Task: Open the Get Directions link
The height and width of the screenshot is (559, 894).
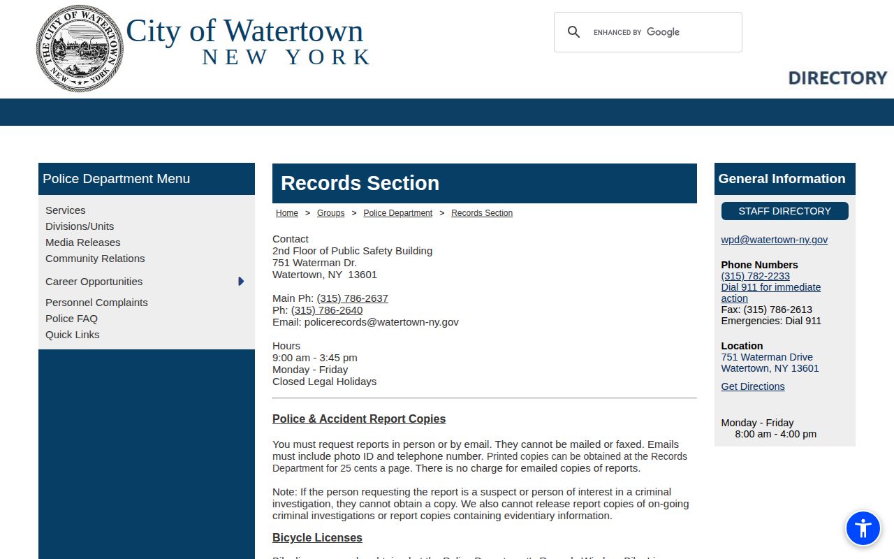Action: [753, 386]
